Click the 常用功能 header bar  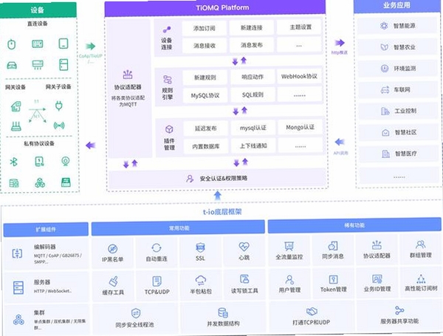point(178,228)
